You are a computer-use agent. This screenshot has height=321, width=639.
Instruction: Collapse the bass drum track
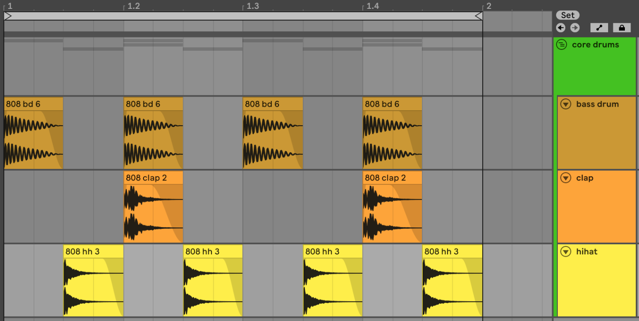(566, 105)
